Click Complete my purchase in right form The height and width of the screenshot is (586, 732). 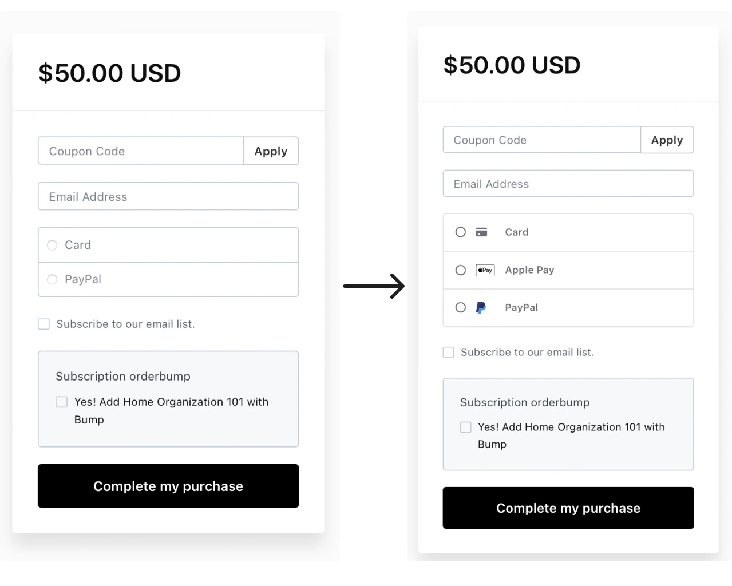(568, 508)
